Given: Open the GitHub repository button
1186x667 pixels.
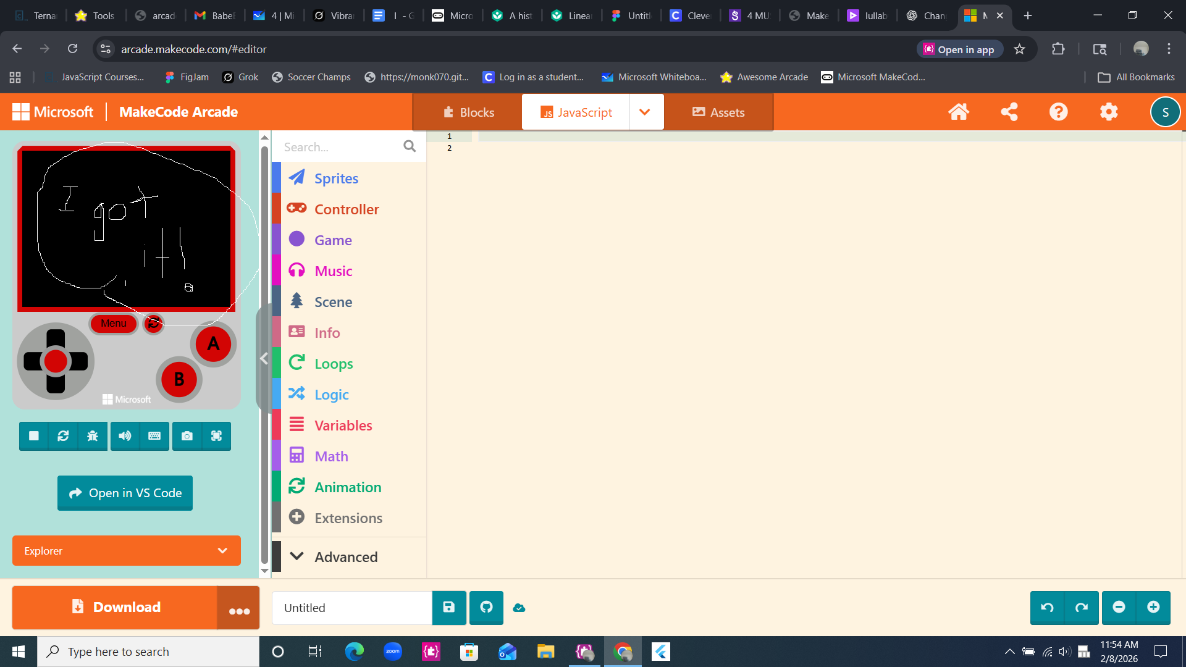Looking at the screenshot, I should tap(486, 608).
